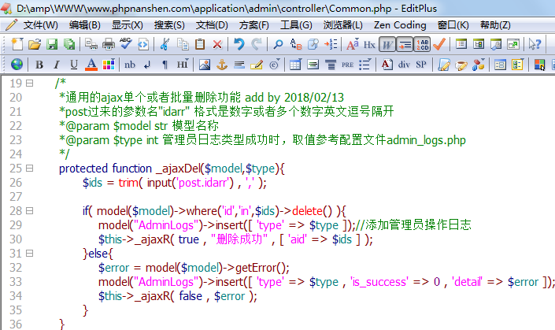Undo the last edit
The height and width of the screenshot is (330, 555).
[x=239, y=44]
